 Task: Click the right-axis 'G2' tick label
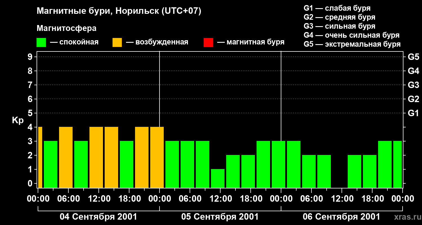point(413,99)
